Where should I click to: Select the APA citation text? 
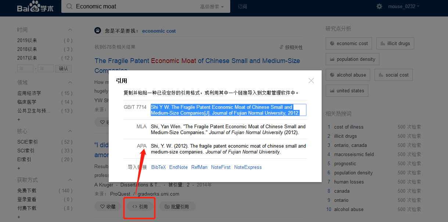228,149
